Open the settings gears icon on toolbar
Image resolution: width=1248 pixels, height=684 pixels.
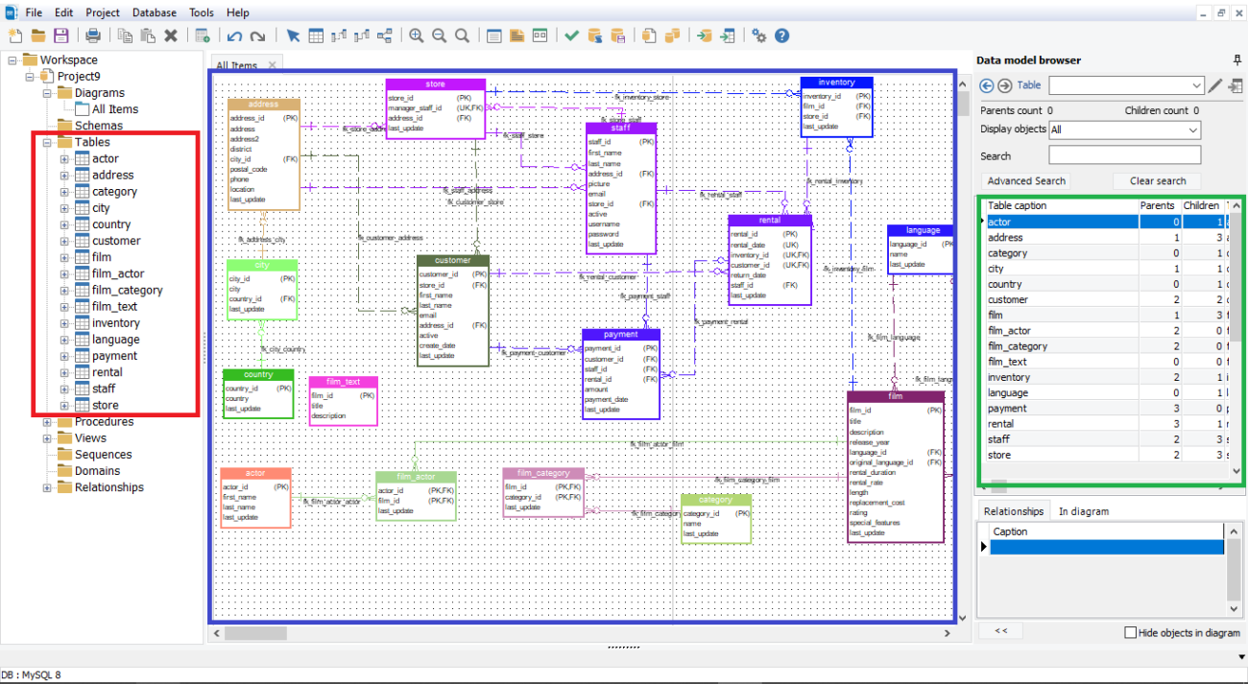click(x=758, y=35)
